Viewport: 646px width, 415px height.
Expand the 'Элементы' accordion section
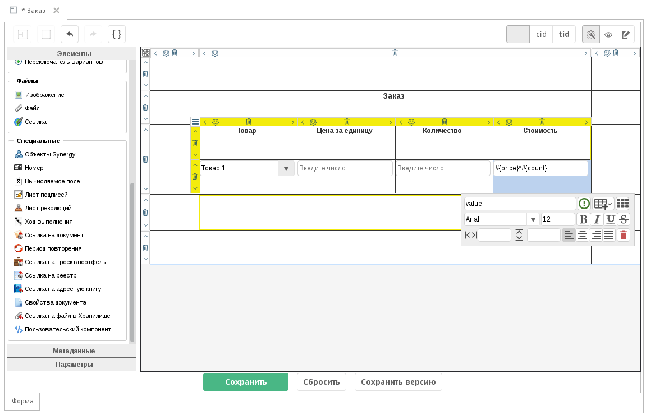(x=71, y=53)
